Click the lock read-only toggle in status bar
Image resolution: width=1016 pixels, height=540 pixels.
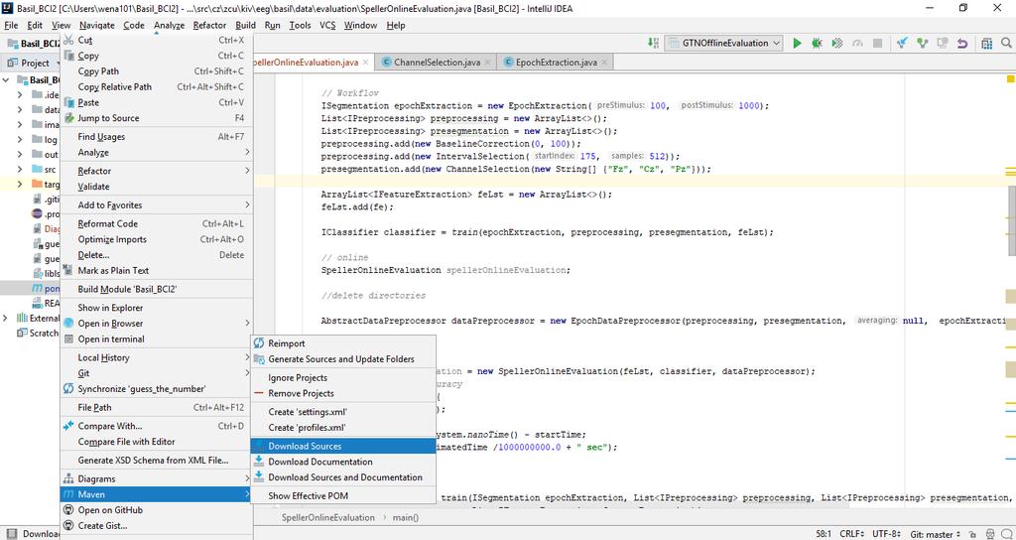[974, 534]
